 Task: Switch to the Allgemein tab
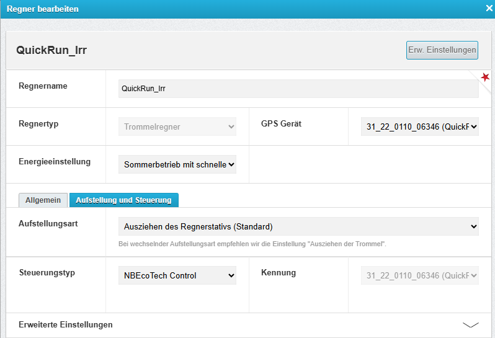tap(43, 200)
